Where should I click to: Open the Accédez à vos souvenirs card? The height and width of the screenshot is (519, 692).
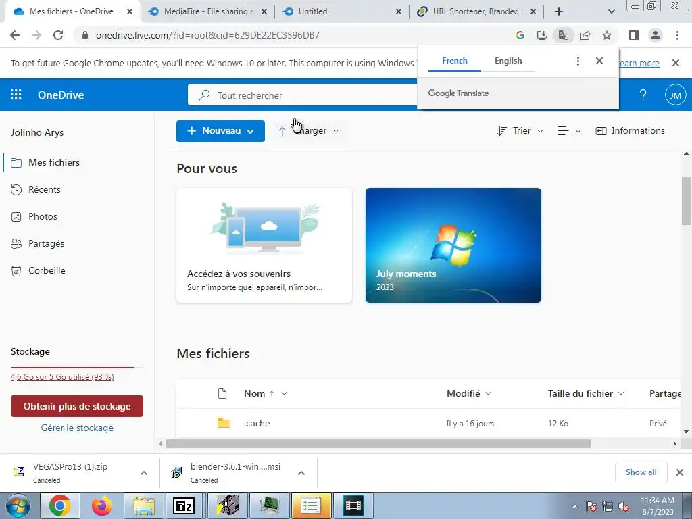point(264,245)
